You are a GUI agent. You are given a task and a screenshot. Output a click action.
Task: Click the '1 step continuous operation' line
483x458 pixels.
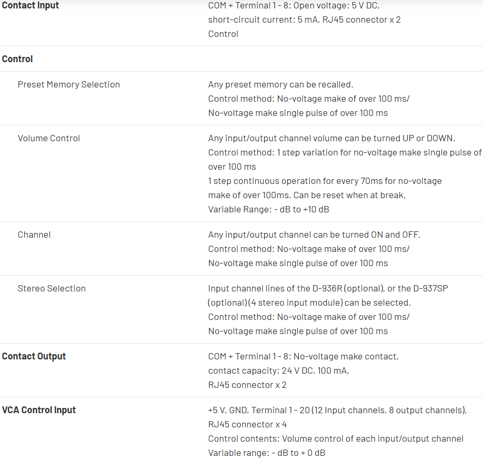[325, 181]
